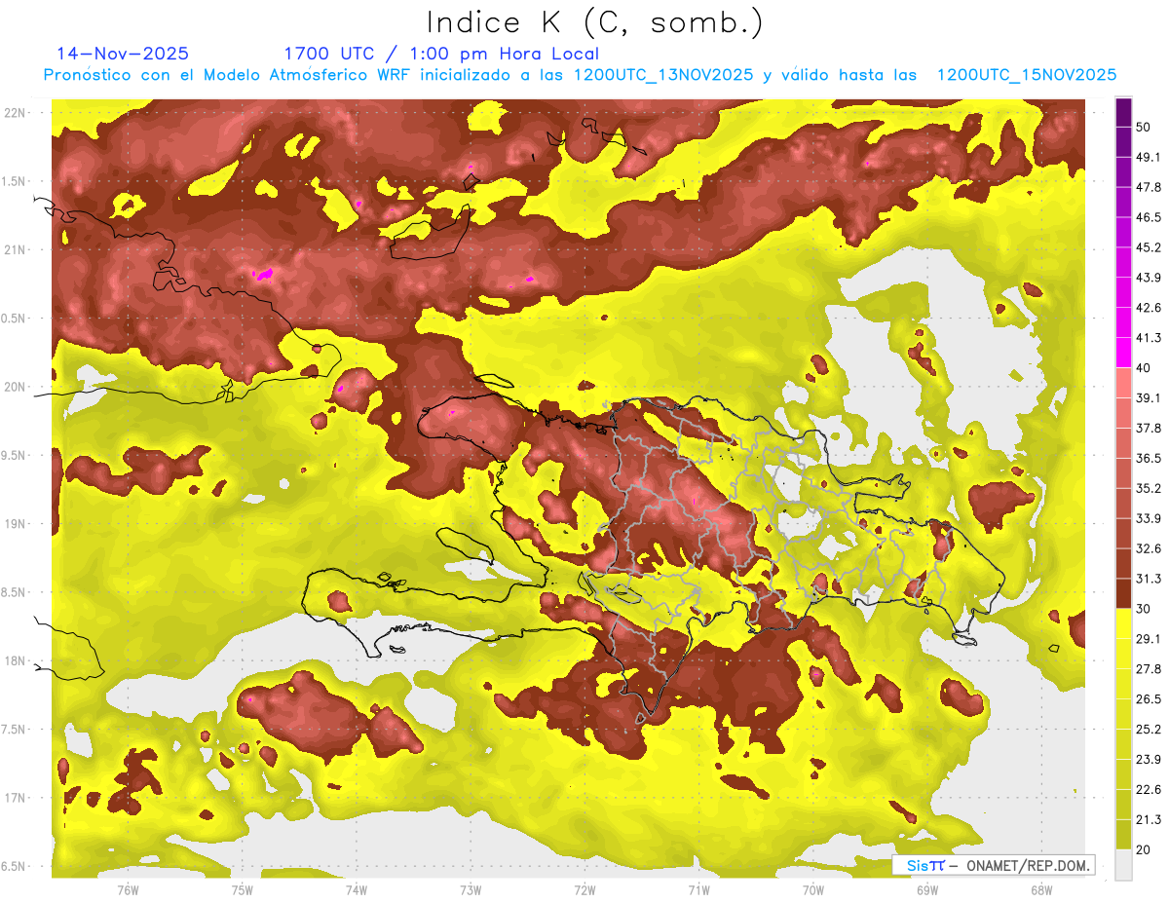This screenshot has height=903, width=1169.
Task: Click the valid-until time '1200UTC_15NOV2025'
Action: pos(1026,75)
